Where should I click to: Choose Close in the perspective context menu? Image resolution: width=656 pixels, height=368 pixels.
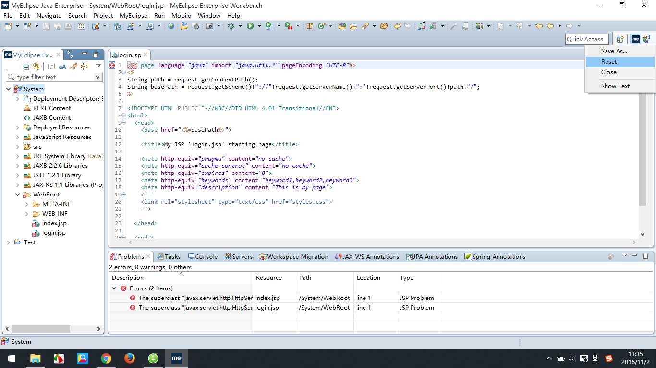point(620,72)
